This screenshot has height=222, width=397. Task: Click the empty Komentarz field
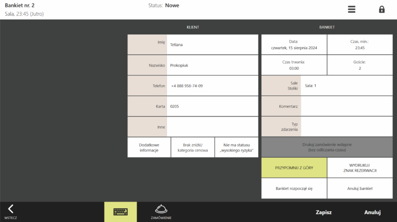346,106
